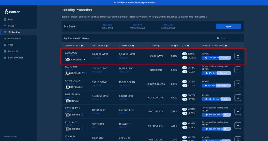
Task: Click the APR column info icon
Action: (188, 46)
